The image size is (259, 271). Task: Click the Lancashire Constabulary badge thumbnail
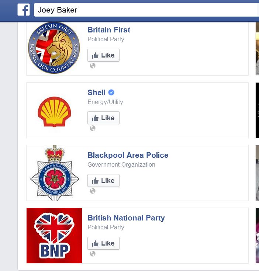tap(54, 173)
